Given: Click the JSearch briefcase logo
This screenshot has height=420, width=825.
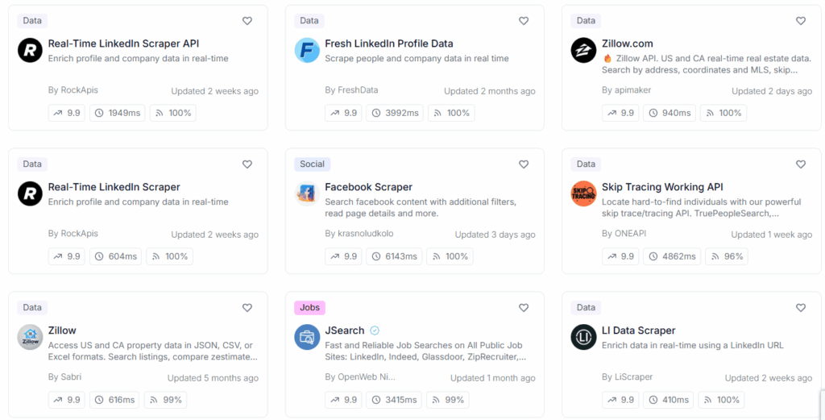Looking at the screenshot, I should (307, 337).
